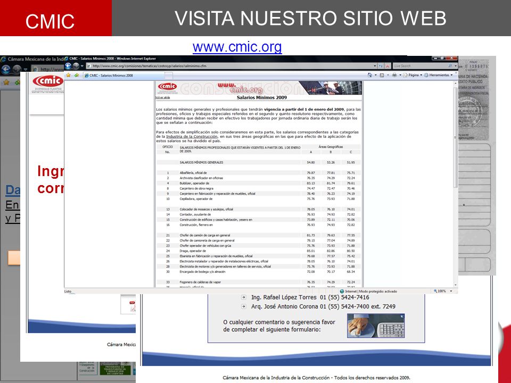Click the vertical scrollbar of the front window
The height and width of the screenshot is (383, 511).
pyautogui.click(x=456, y=184)
